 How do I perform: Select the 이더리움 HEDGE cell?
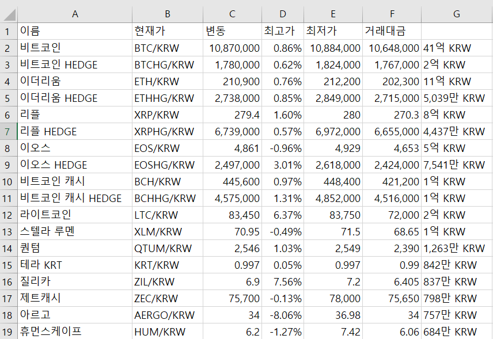click(x=75, y=98)
